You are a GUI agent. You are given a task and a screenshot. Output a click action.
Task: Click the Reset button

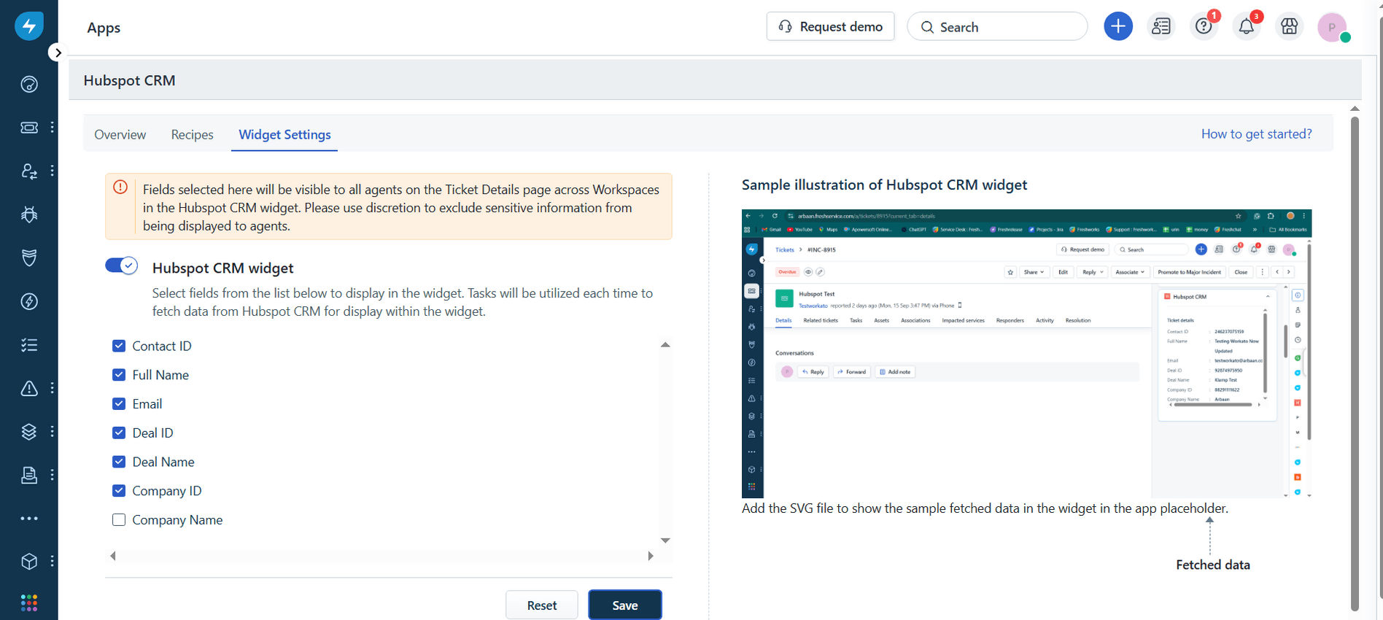[542, 605]
